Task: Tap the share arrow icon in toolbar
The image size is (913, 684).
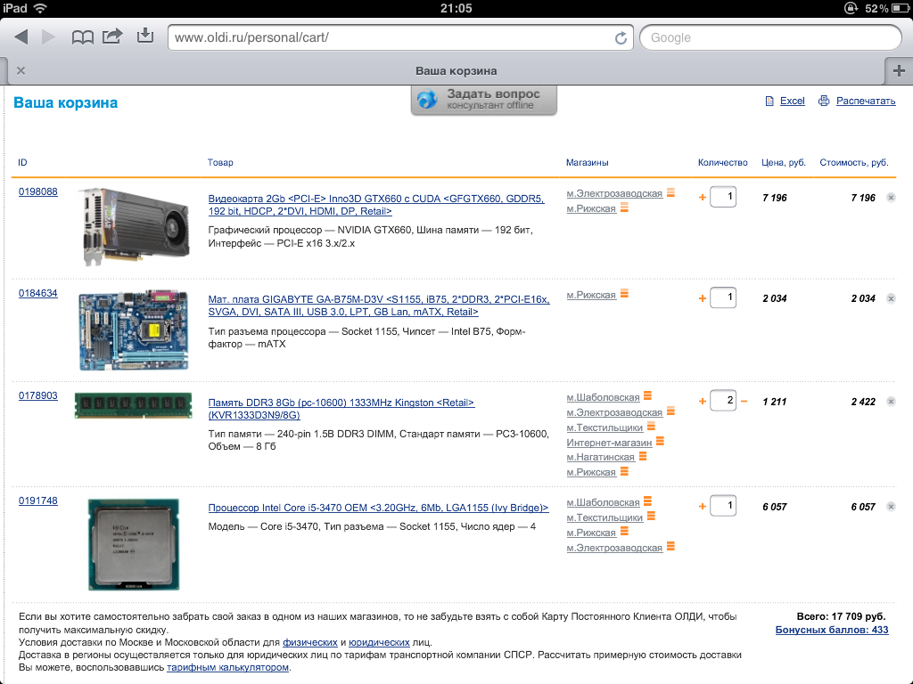Action: tap(112, 37)
